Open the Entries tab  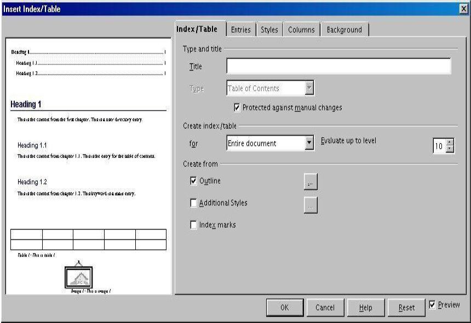click(240, 30)
